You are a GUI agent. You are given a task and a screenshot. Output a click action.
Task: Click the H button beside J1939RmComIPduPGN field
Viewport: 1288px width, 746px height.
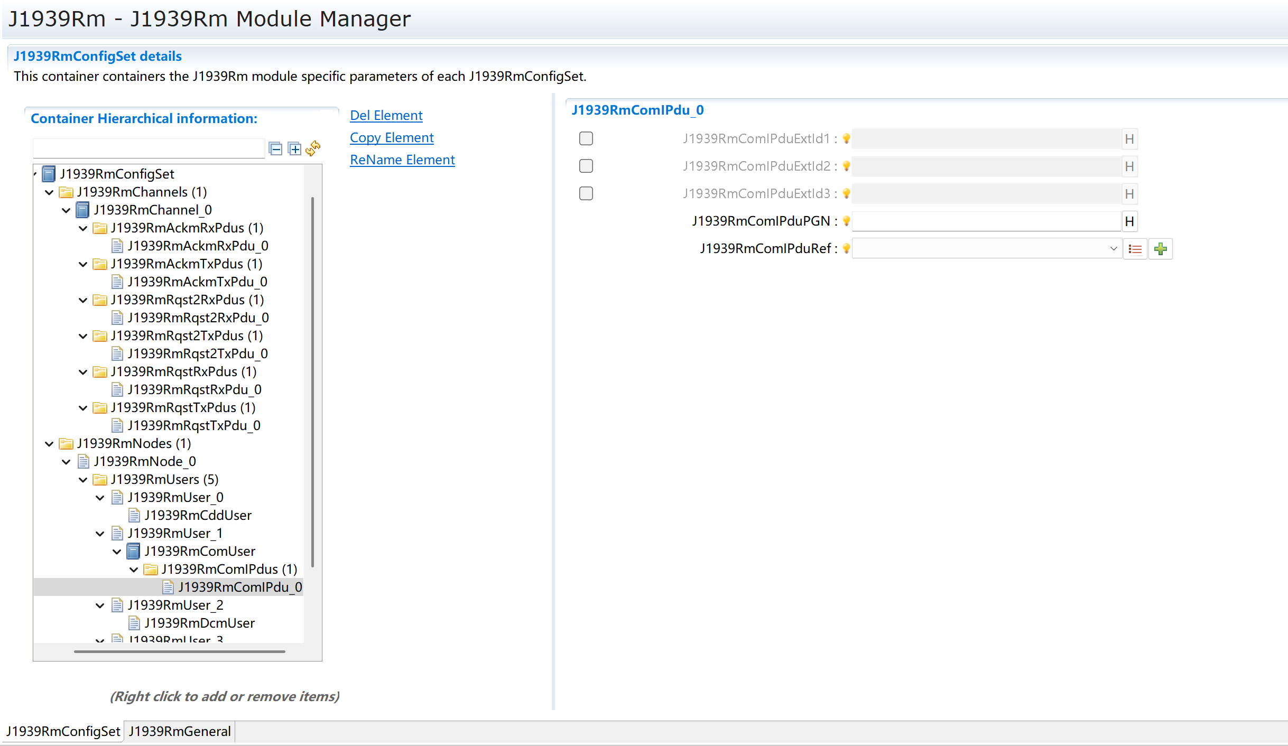pos(1129,221)
